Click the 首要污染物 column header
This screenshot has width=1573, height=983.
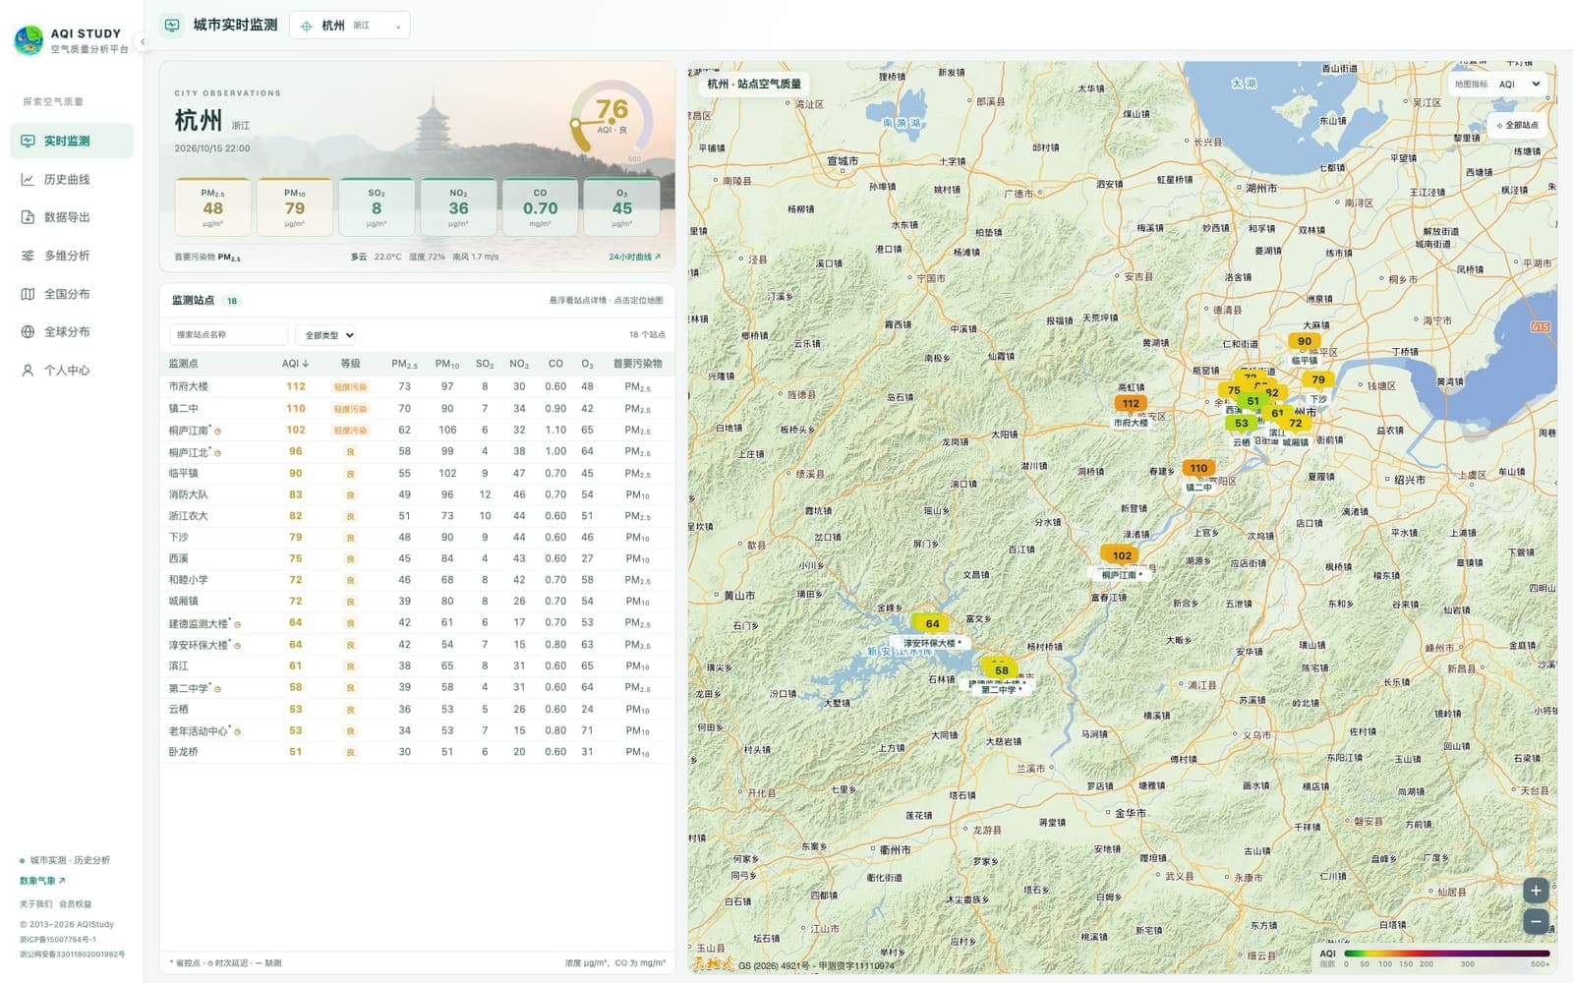[637, 364]
